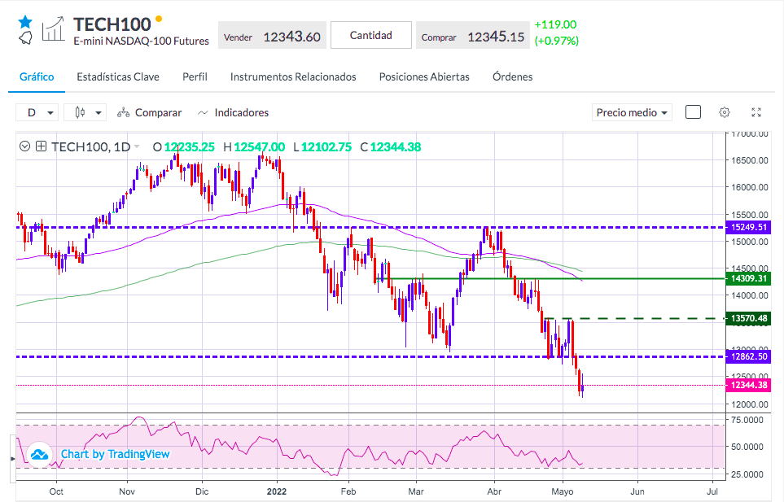
Task: Open the Instrumentos Relacionados tab
Action: tap(293, 77)
